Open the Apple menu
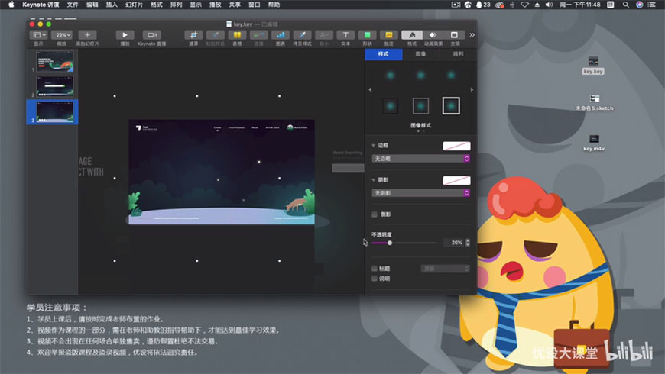Screen dimensions: 665x374 point(11,5)
